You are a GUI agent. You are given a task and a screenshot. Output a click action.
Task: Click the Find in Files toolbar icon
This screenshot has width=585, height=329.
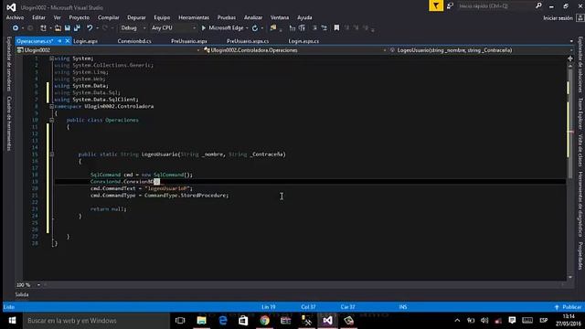point(273,28)
